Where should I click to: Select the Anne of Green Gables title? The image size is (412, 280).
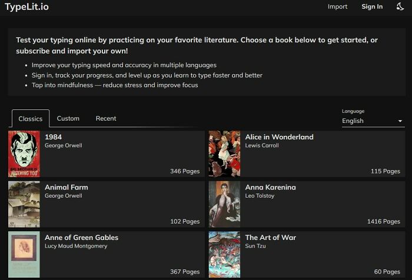pyautogui.click(x=81, y=238)
